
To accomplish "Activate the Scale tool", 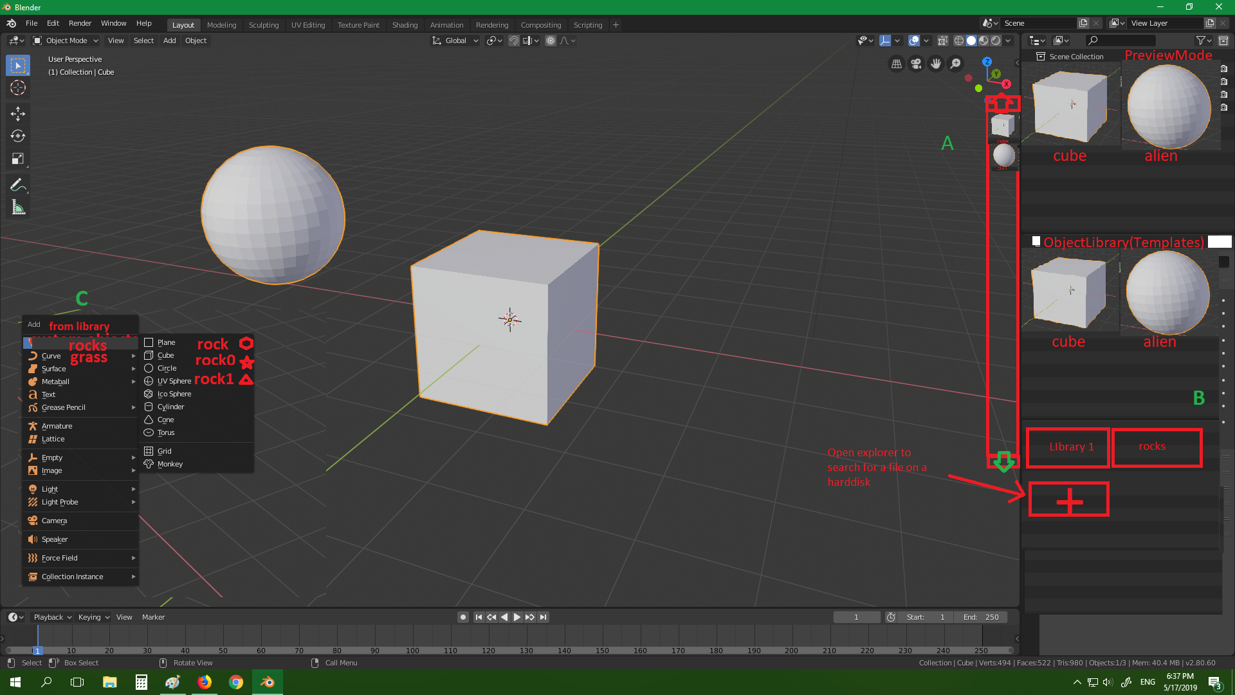I will [x=18, y=158].
